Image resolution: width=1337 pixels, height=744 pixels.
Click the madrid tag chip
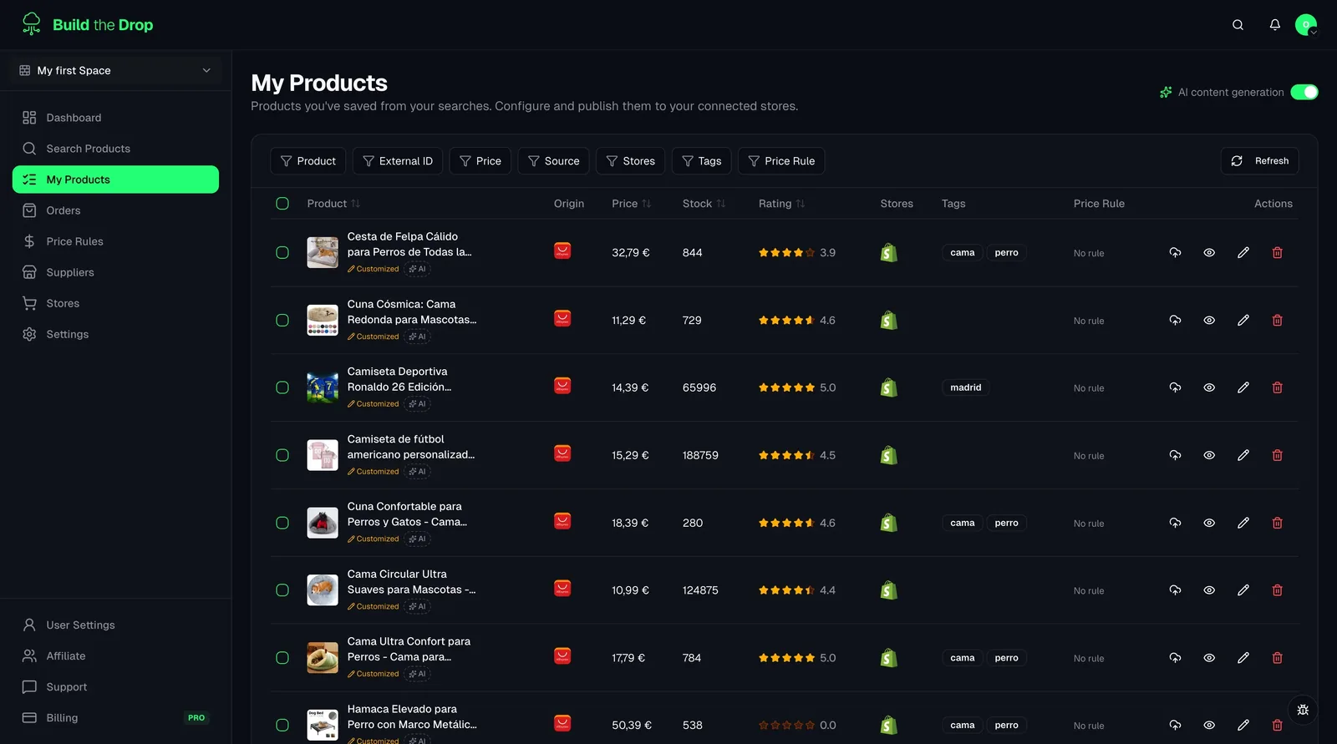[x=965, y=387]
